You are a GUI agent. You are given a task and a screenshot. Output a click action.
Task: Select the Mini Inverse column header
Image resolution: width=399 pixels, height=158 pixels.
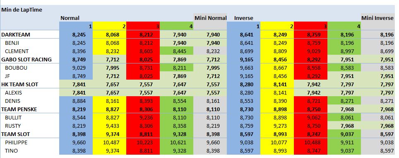click(x=377, y=18)
